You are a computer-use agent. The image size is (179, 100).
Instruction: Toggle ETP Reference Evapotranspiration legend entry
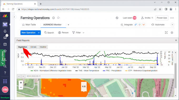[x=141, y=71]
